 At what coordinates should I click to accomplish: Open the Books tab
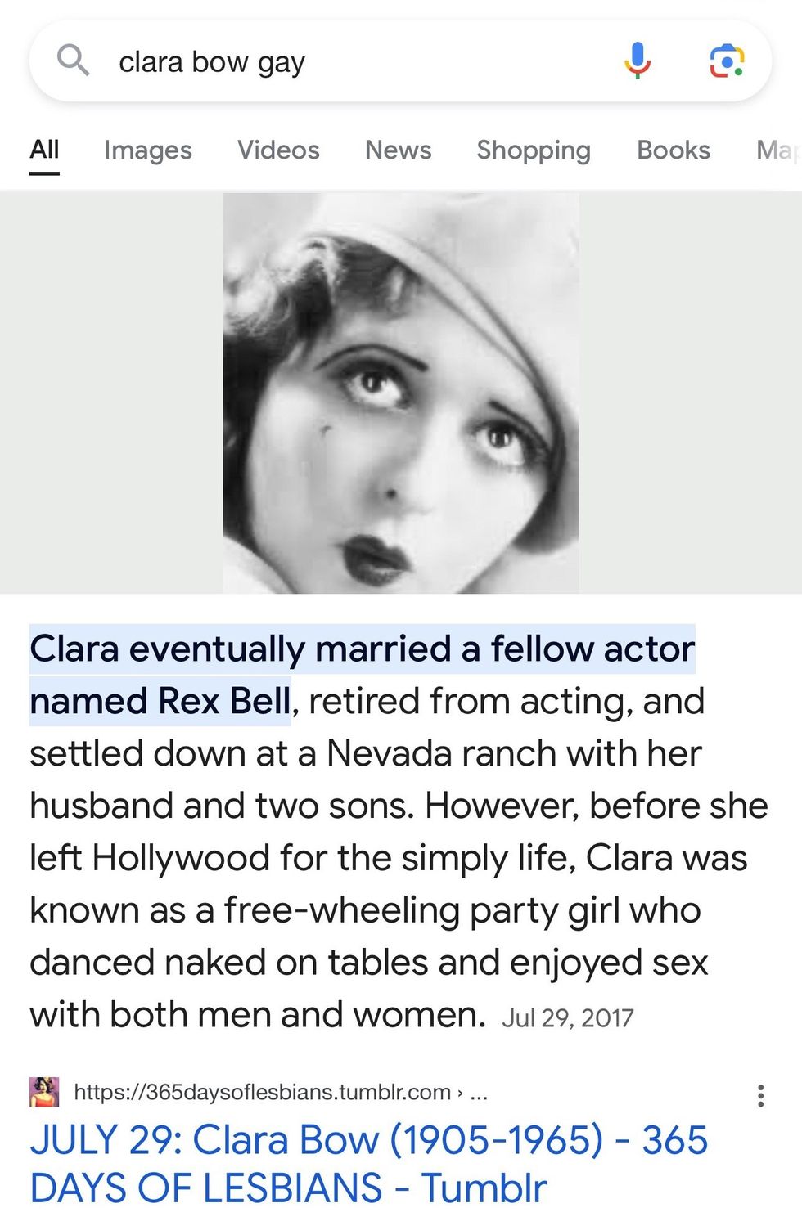[x=674, y=150]
